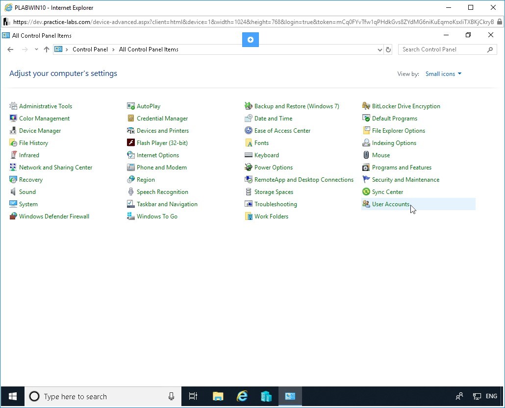Open the Network and Sharing Center icon
Image resolution: width=505 pixels, height=408 pixels.
pyautogui.click(x=13, y=167)
